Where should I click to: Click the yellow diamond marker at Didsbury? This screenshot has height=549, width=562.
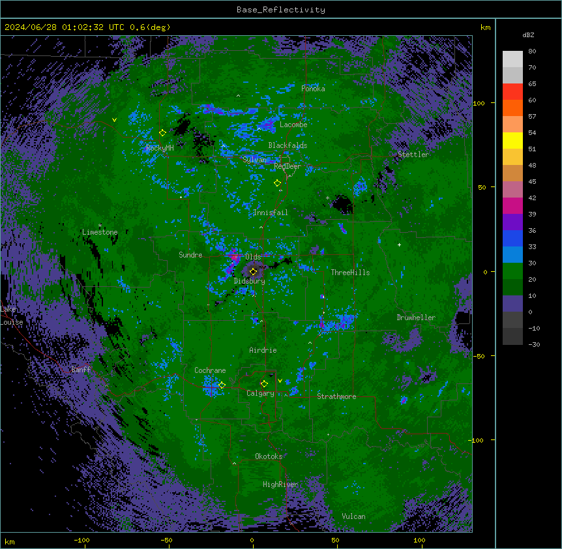click(x=254, y=272)
